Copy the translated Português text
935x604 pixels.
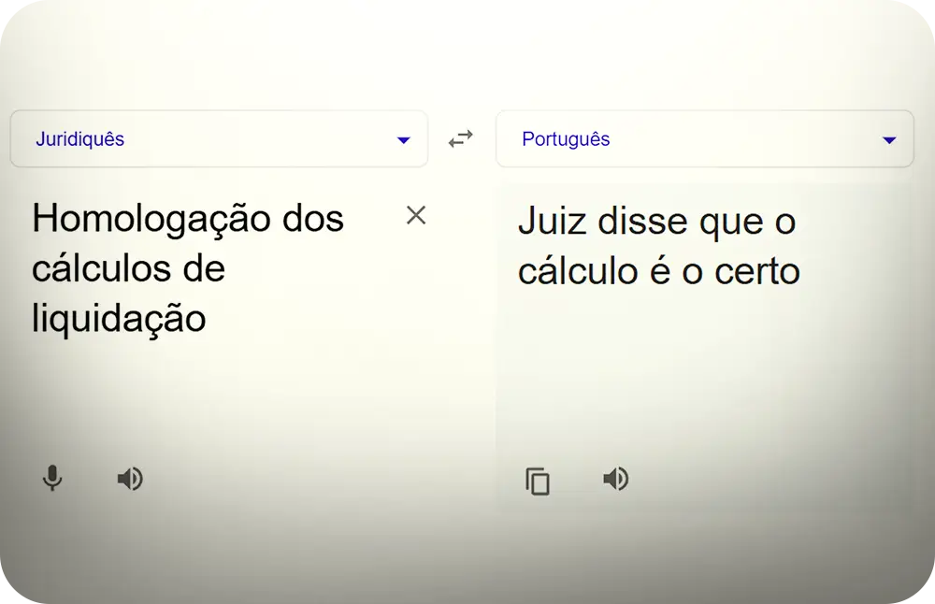(x=538, y=481)
